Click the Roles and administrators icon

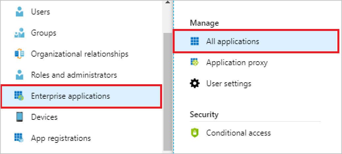[x=20, y=75]
